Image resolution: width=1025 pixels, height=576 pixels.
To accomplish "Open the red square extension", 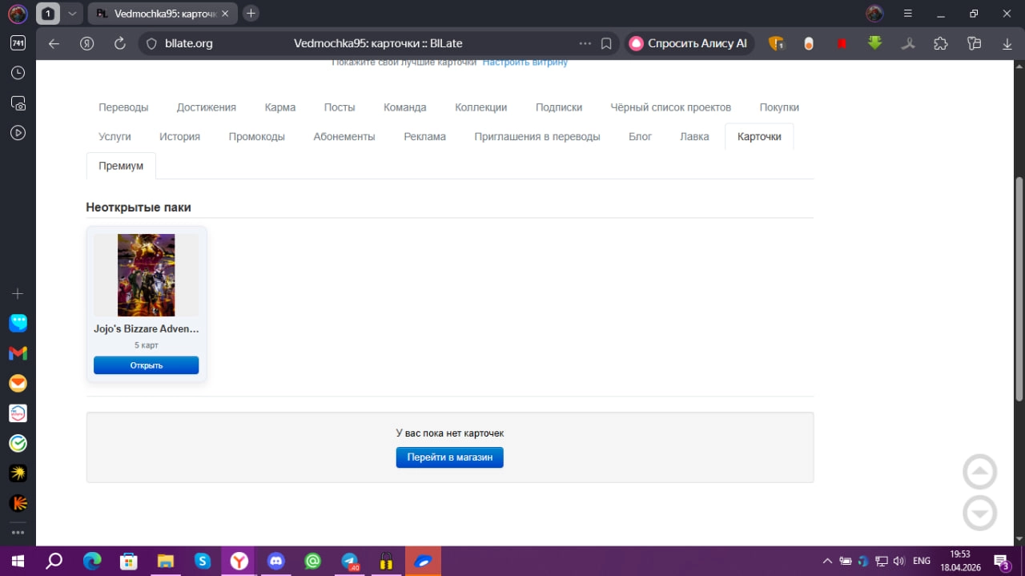I will 842,43.
